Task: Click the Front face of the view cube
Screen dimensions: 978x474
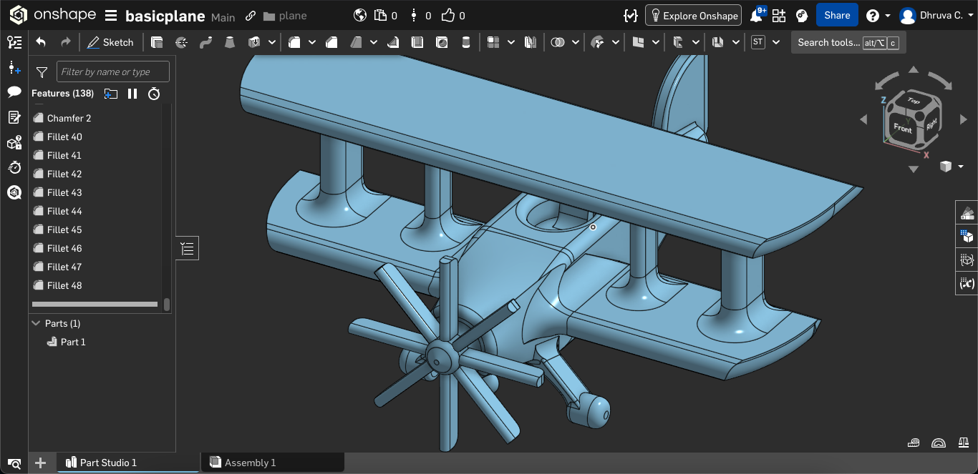Action: (903, 129)
